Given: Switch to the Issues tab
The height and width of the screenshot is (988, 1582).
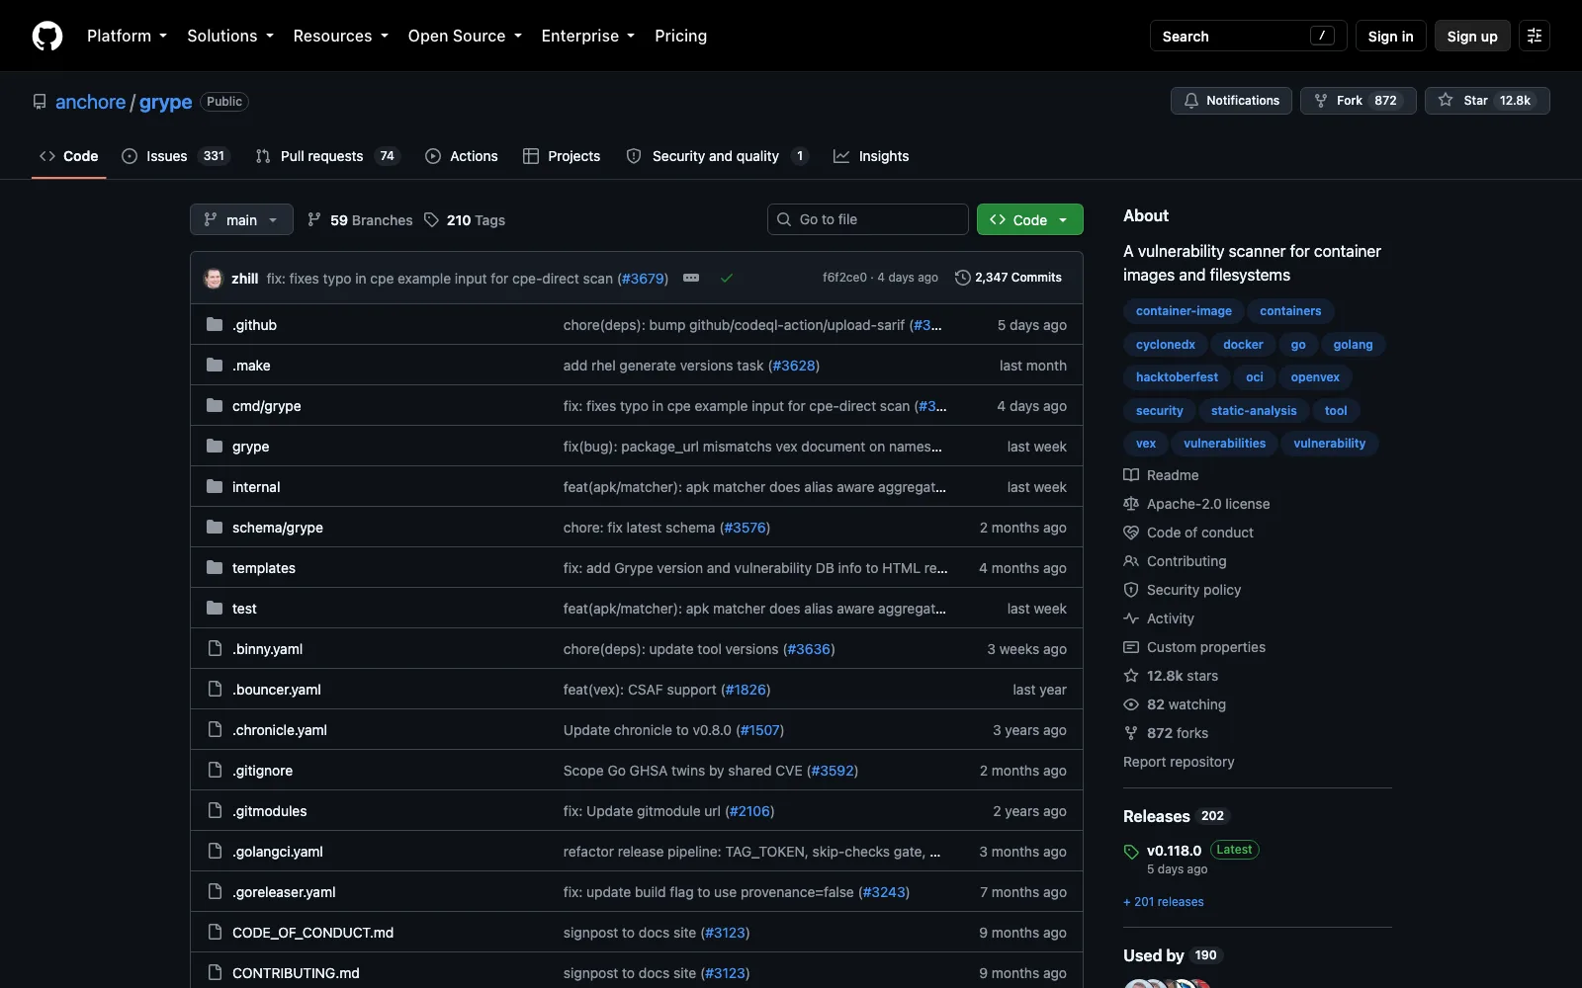Looking at the screenshot, I should pyautogui.click(x=176, y=156).
